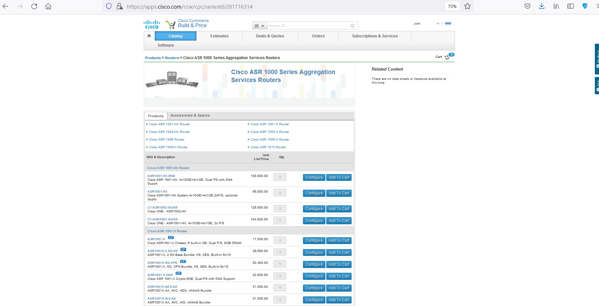Click the hamburger menu inside the search bar
This screenshot has height=306, width=599.
[257, 26]
